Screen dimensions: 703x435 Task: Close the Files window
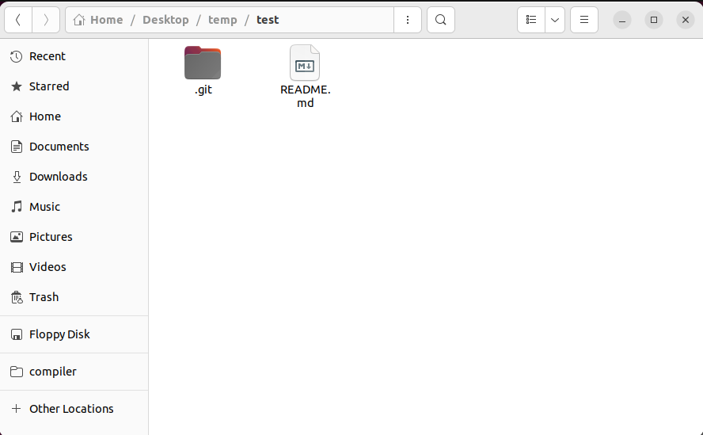click(686, 20)
